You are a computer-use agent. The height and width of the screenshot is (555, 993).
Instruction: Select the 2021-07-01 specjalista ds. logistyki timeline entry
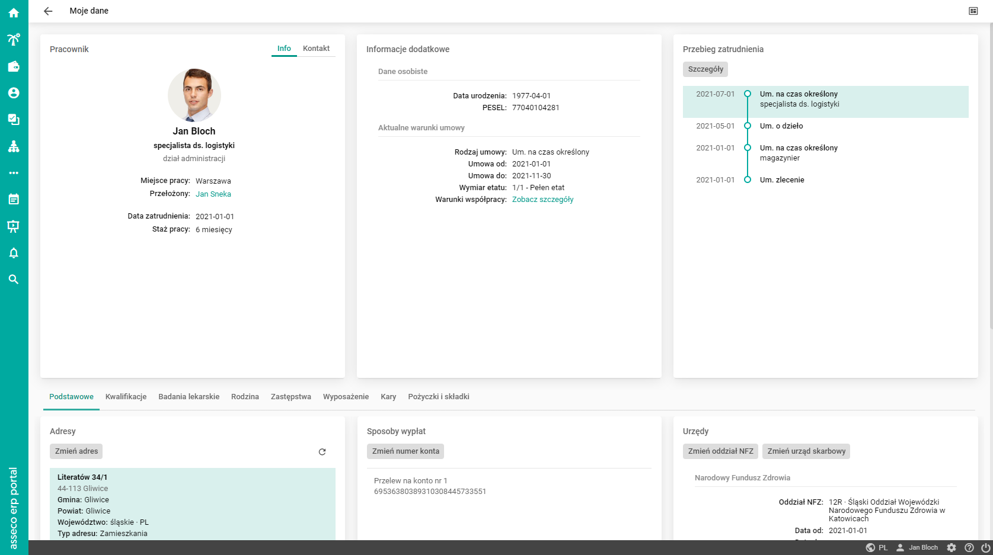[x=825, y=102]
